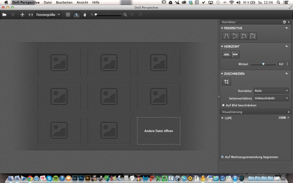Open the Korrektur Auto dropdown

click(271, 91)
